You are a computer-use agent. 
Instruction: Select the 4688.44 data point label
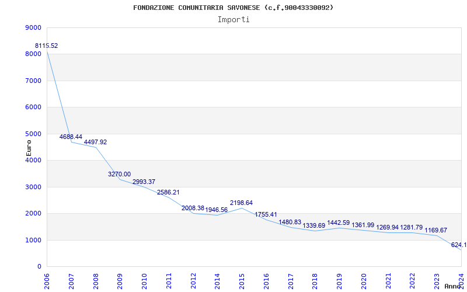71,137
